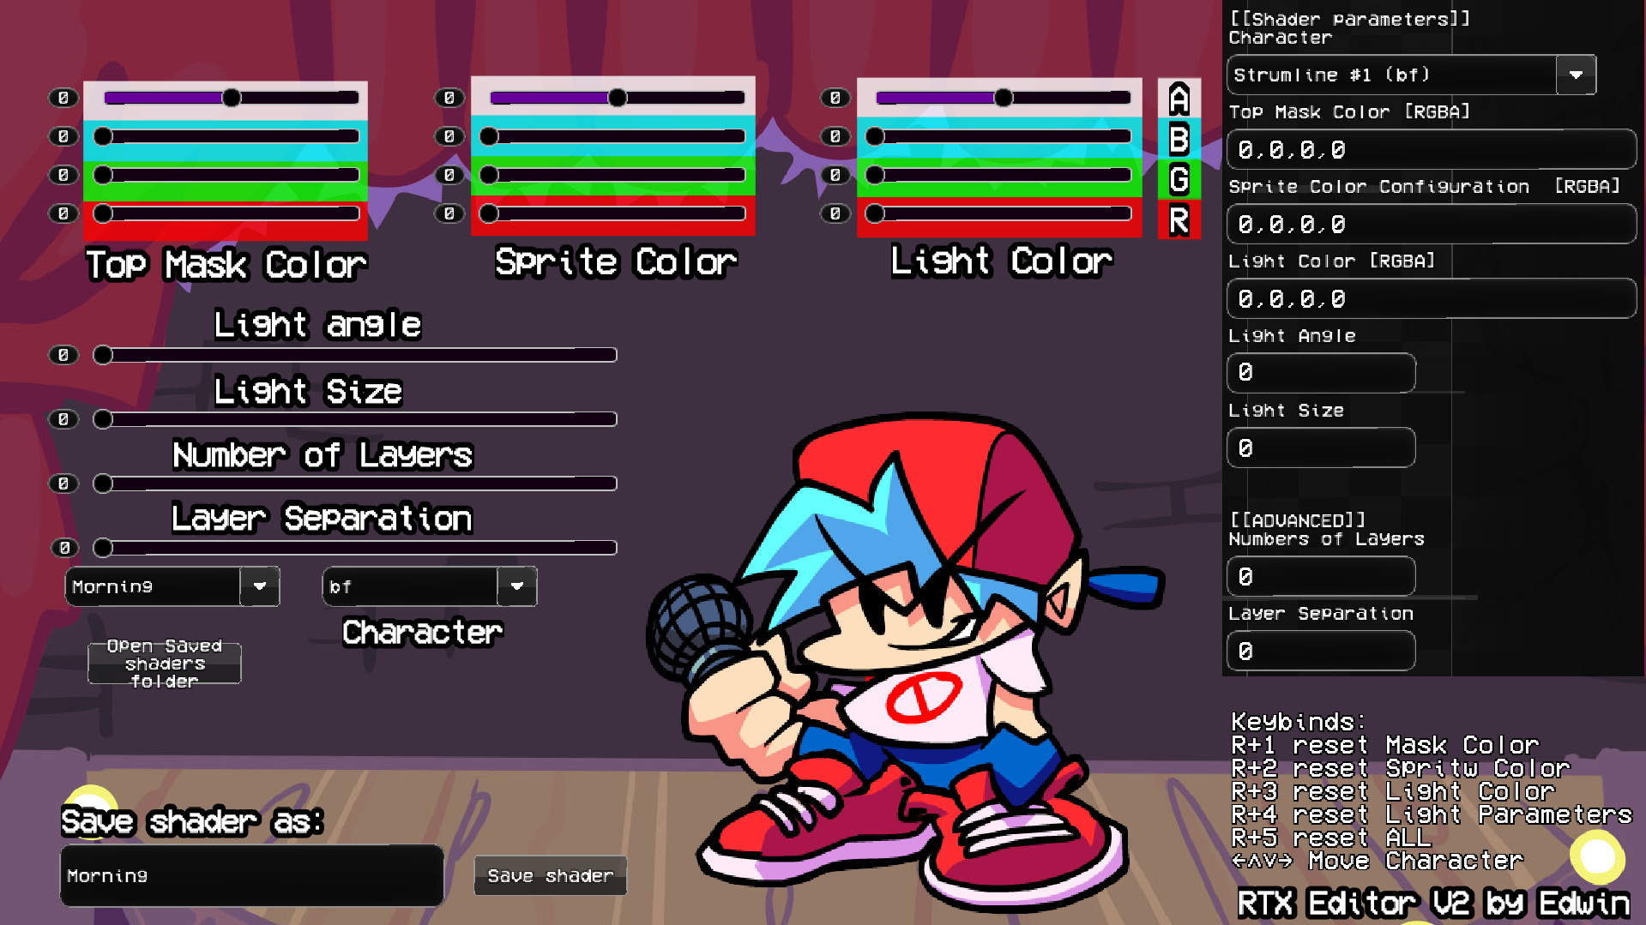The width and height of the screenshot is (1646, 925).
Task: Open Saved shaders folder button
Action: point(165,664)
